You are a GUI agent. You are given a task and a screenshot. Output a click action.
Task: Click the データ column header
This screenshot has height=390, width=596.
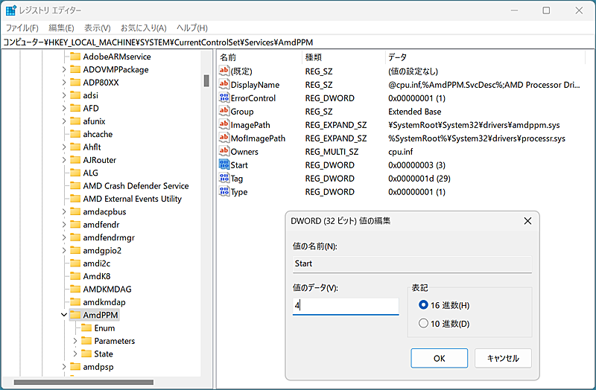coord(486,57)
